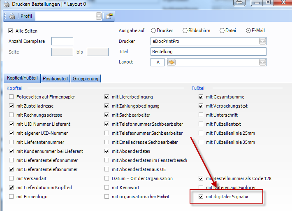The width and height of the screenshot is (292, 211).
Task: Click the double-arrow resize icon in title bar
Action: [x=239, y=3]
